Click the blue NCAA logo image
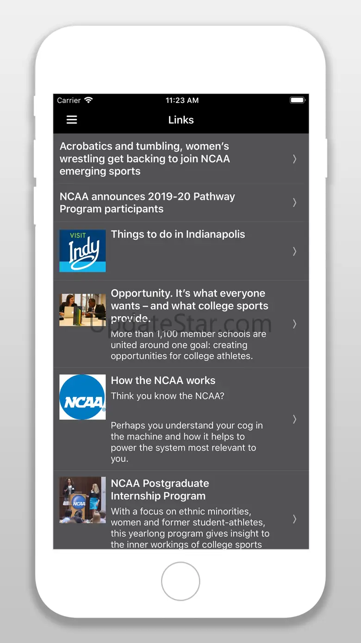The height and width of the screenshot is (643, 361). pos(82,397)
